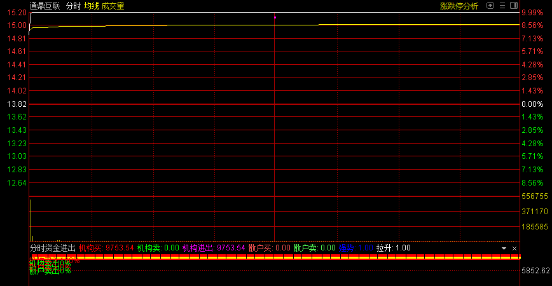Click the 散户卖出0% label
The height and width of the screenshot is (286, 552).
pyautogui.click(x=50, y=270)
